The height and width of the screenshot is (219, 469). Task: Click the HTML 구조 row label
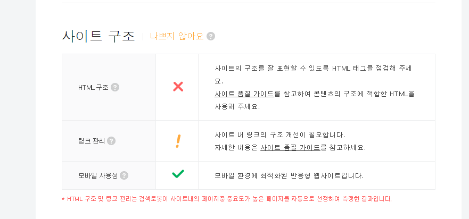coord(93,88)
